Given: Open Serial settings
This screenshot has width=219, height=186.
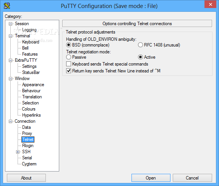Looking at the screenshot, I should coord(27,158).
